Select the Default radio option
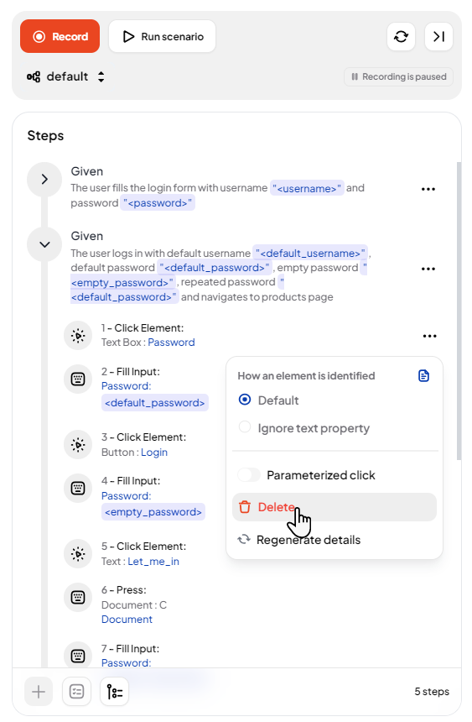This screenshot has width=472, height=722. 245,400
